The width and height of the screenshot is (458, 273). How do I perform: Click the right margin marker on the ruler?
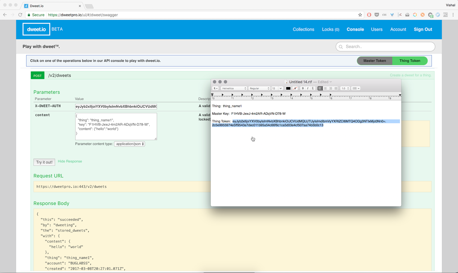tap(400, 95)
